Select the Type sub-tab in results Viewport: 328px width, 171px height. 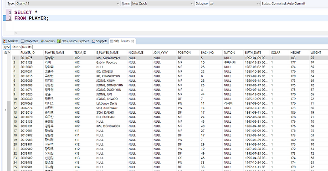[7, 47]
